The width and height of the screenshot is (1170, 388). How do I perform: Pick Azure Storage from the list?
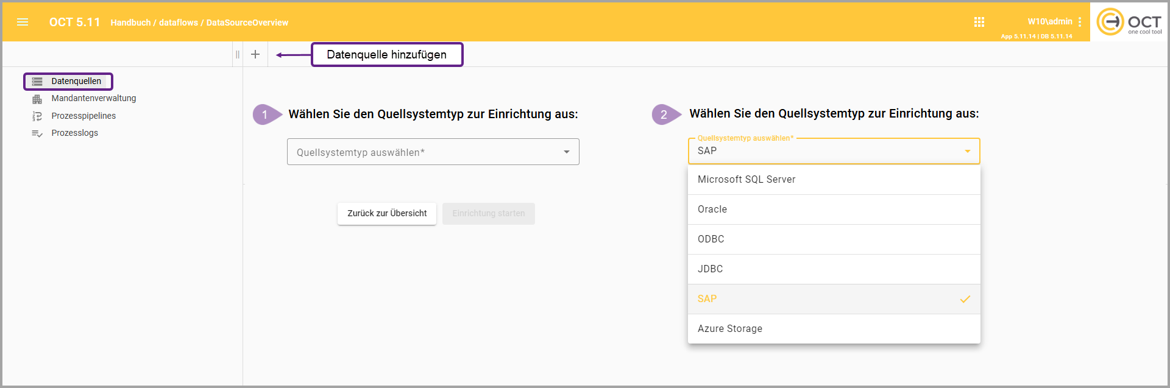833,329
